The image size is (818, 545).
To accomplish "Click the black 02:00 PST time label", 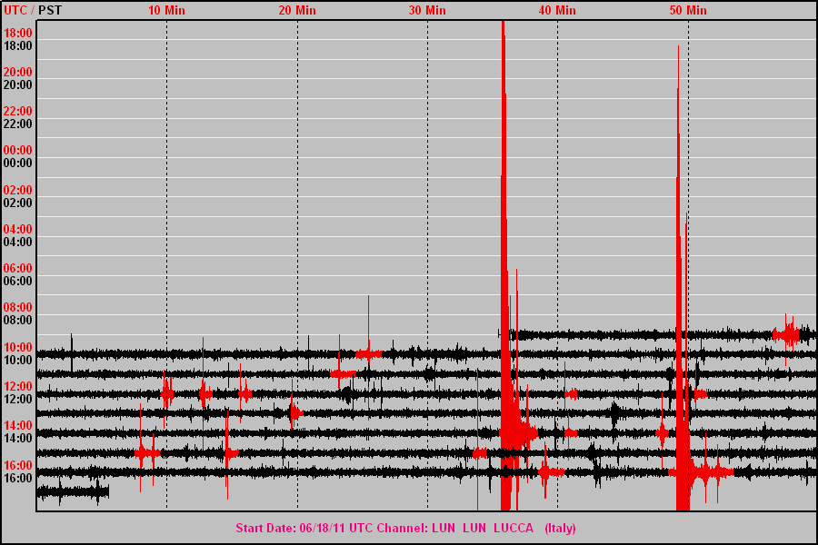I will click(x=18, y=203).
